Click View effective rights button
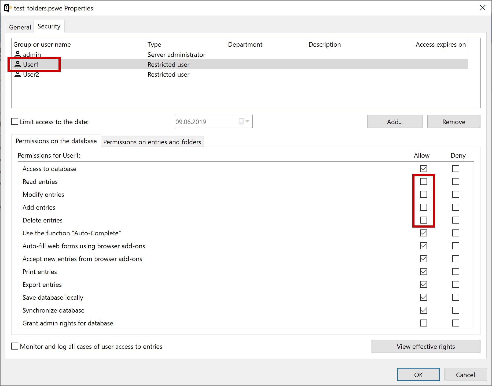The height and width of the screenshot is (386, 492). (426, 346)
